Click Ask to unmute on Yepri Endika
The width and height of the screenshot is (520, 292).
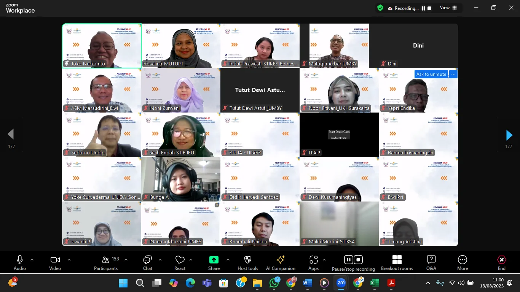click(431, 74)
